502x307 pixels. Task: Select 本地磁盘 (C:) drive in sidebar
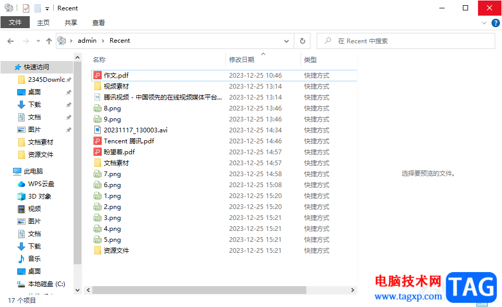coord(46,284)
